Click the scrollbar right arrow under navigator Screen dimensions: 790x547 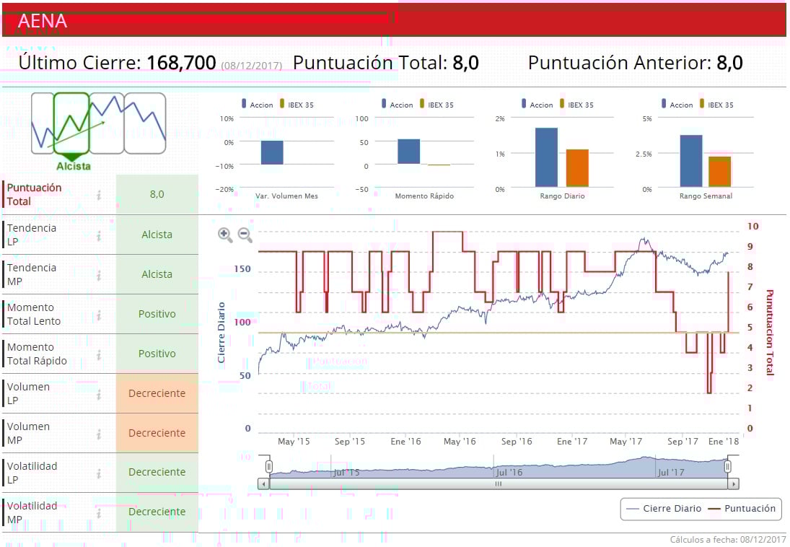tap(734, 484)
